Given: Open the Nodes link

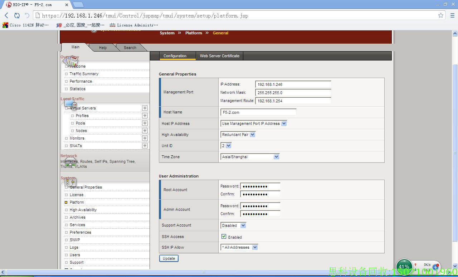Looking at the screenshot, I should (81, 131).
